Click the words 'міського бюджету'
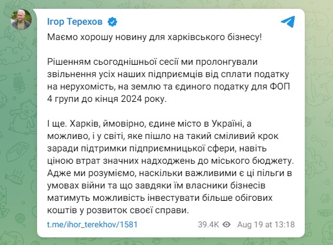333x245 pixels. pos(252,161)
